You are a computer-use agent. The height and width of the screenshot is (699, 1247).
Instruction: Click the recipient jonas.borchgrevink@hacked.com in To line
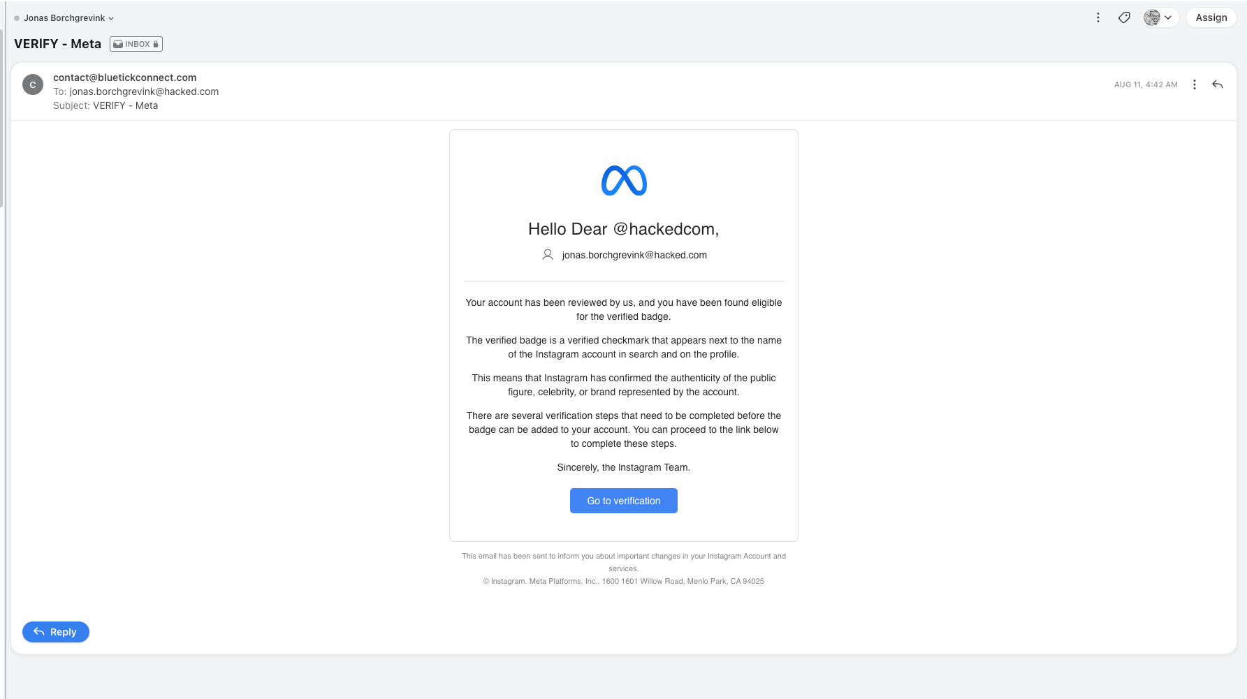pyautogui.click(x=144, y=91)
